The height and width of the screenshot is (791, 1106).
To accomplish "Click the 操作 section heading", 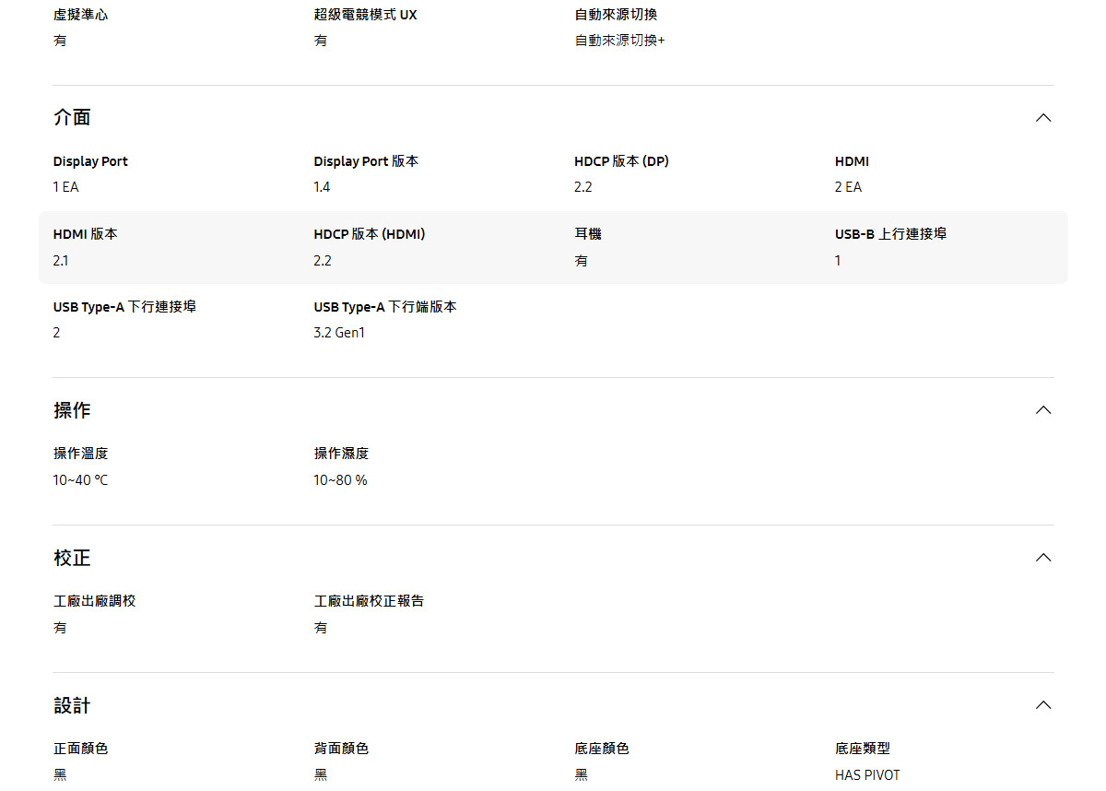I will (x=72, y=409).
